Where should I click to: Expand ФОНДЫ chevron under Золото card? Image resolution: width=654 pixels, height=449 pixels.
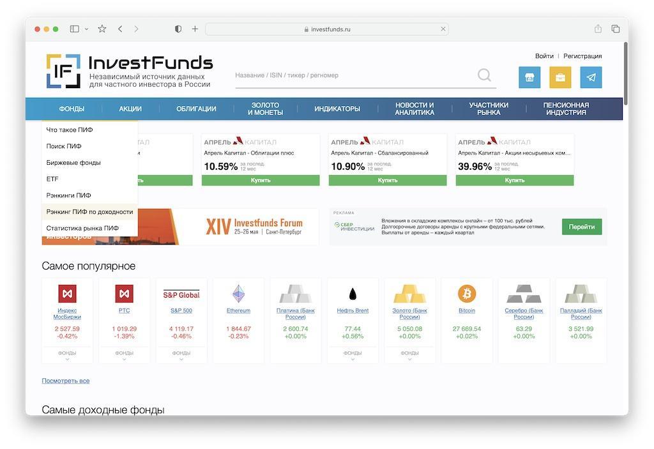coord(409,359)
